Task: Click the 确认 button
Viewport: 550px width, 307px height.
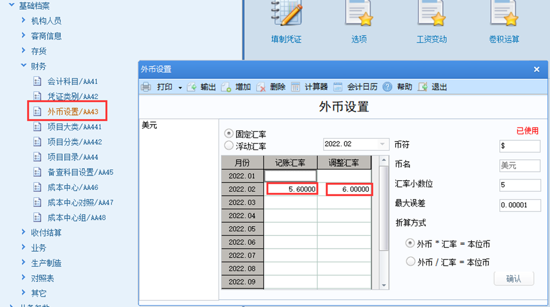Action: 514,279
